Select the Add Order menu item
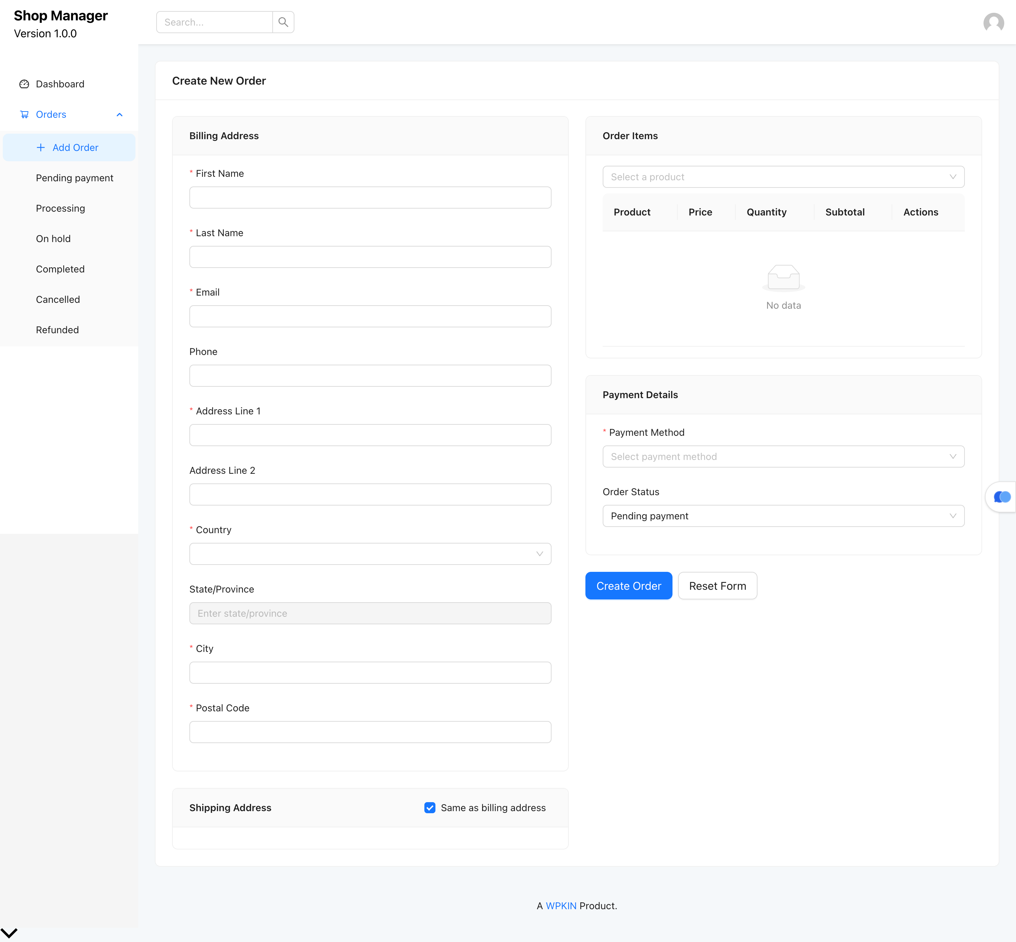The height and width of the screenshot is (942, 1016). [x=69, y=147]
